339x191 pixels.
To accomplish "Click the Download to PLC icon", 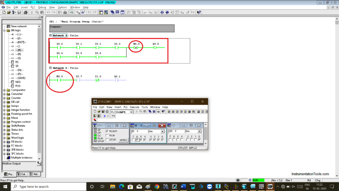I will (x=65, y=12).
